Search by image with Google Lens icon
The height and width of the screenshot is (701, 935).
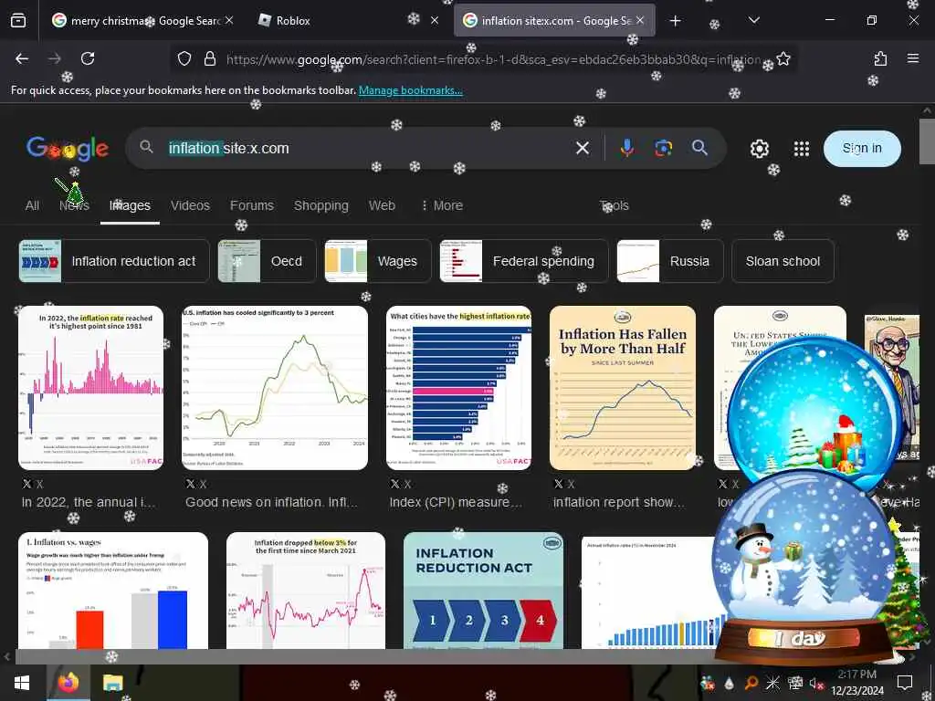pos(663,148)
